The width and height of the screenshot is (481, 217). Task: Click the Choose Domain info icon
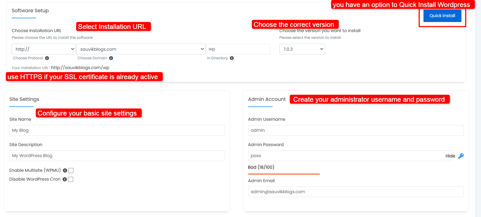(111, 58)
